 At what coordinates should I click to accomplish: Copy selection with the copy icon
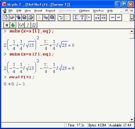(x=46, y=17)
